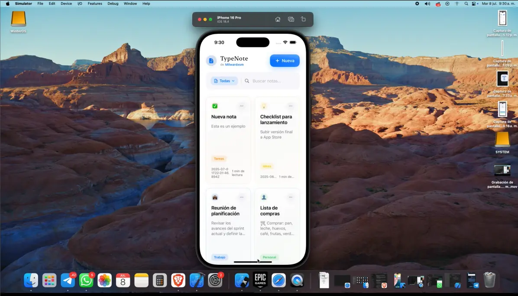Open Lista de compras note title
The width and height of the screenshot is (518, 296).
tap(269, 211)
